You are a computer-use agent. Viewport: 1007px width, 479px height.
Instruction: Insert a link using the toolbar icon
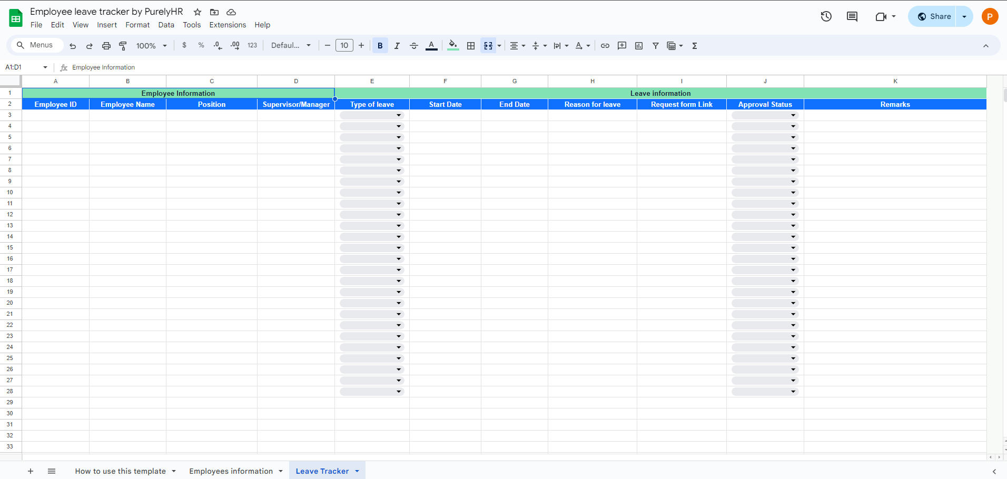click(x=605, y=46)
